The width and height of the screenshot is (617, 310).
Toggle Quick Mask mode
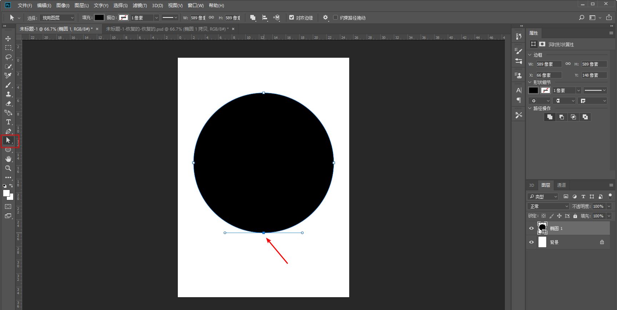pos(8,207)
